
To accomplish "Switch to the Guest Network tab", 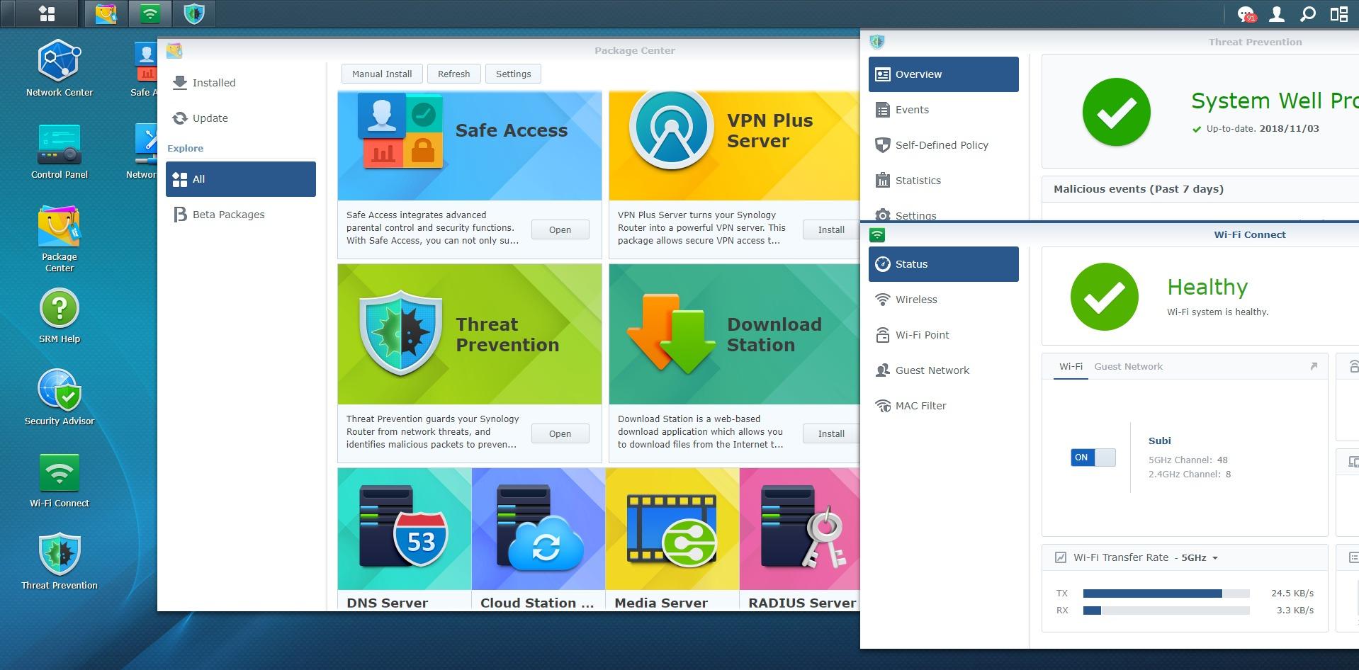I will [x=1128, y=366].
